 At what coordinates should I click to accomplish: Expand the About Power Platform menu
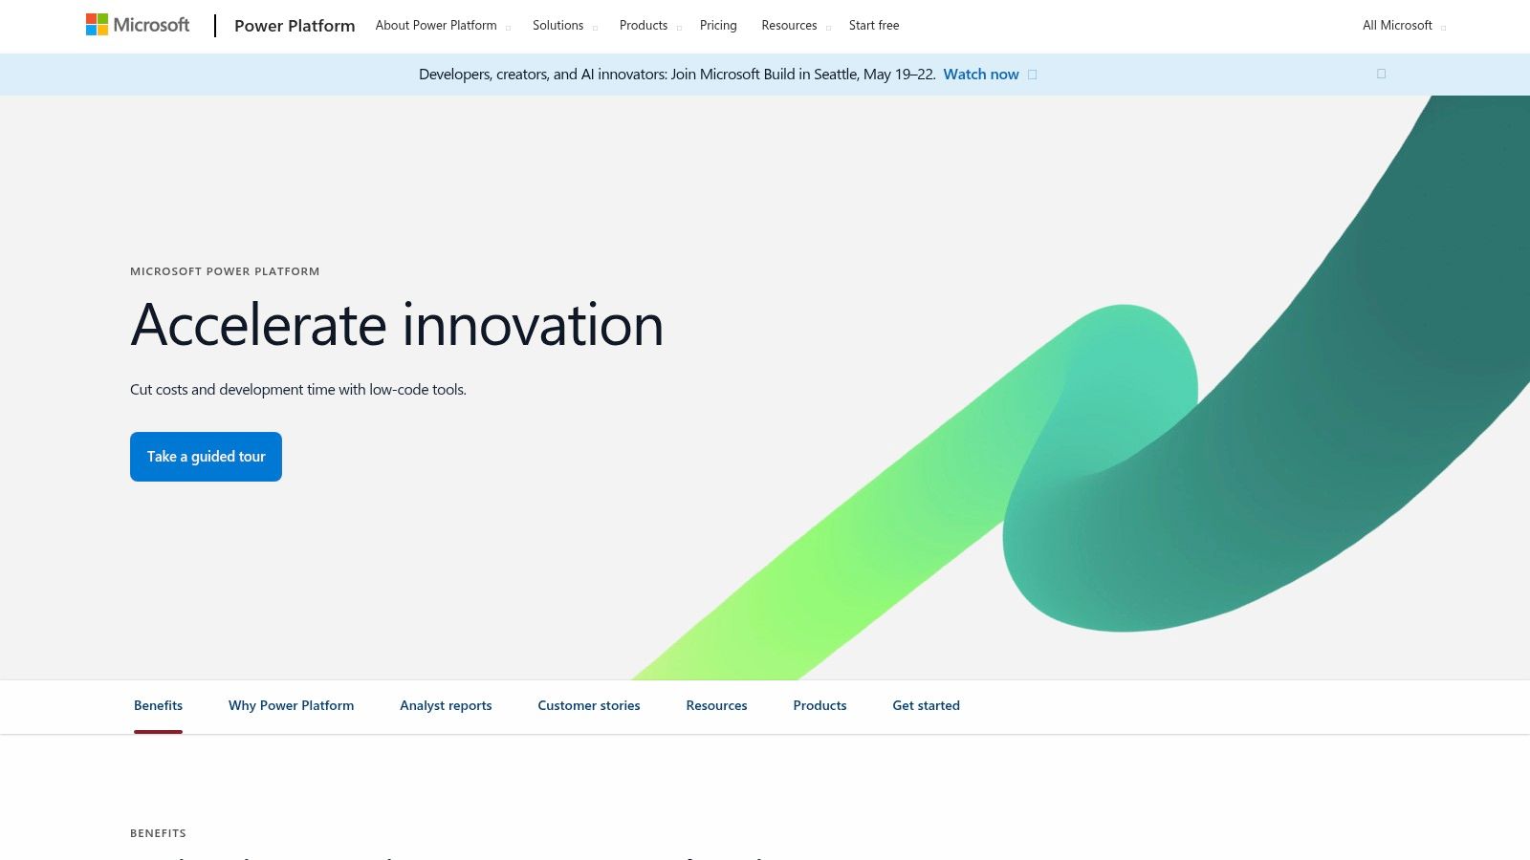[x=443, y=26]
